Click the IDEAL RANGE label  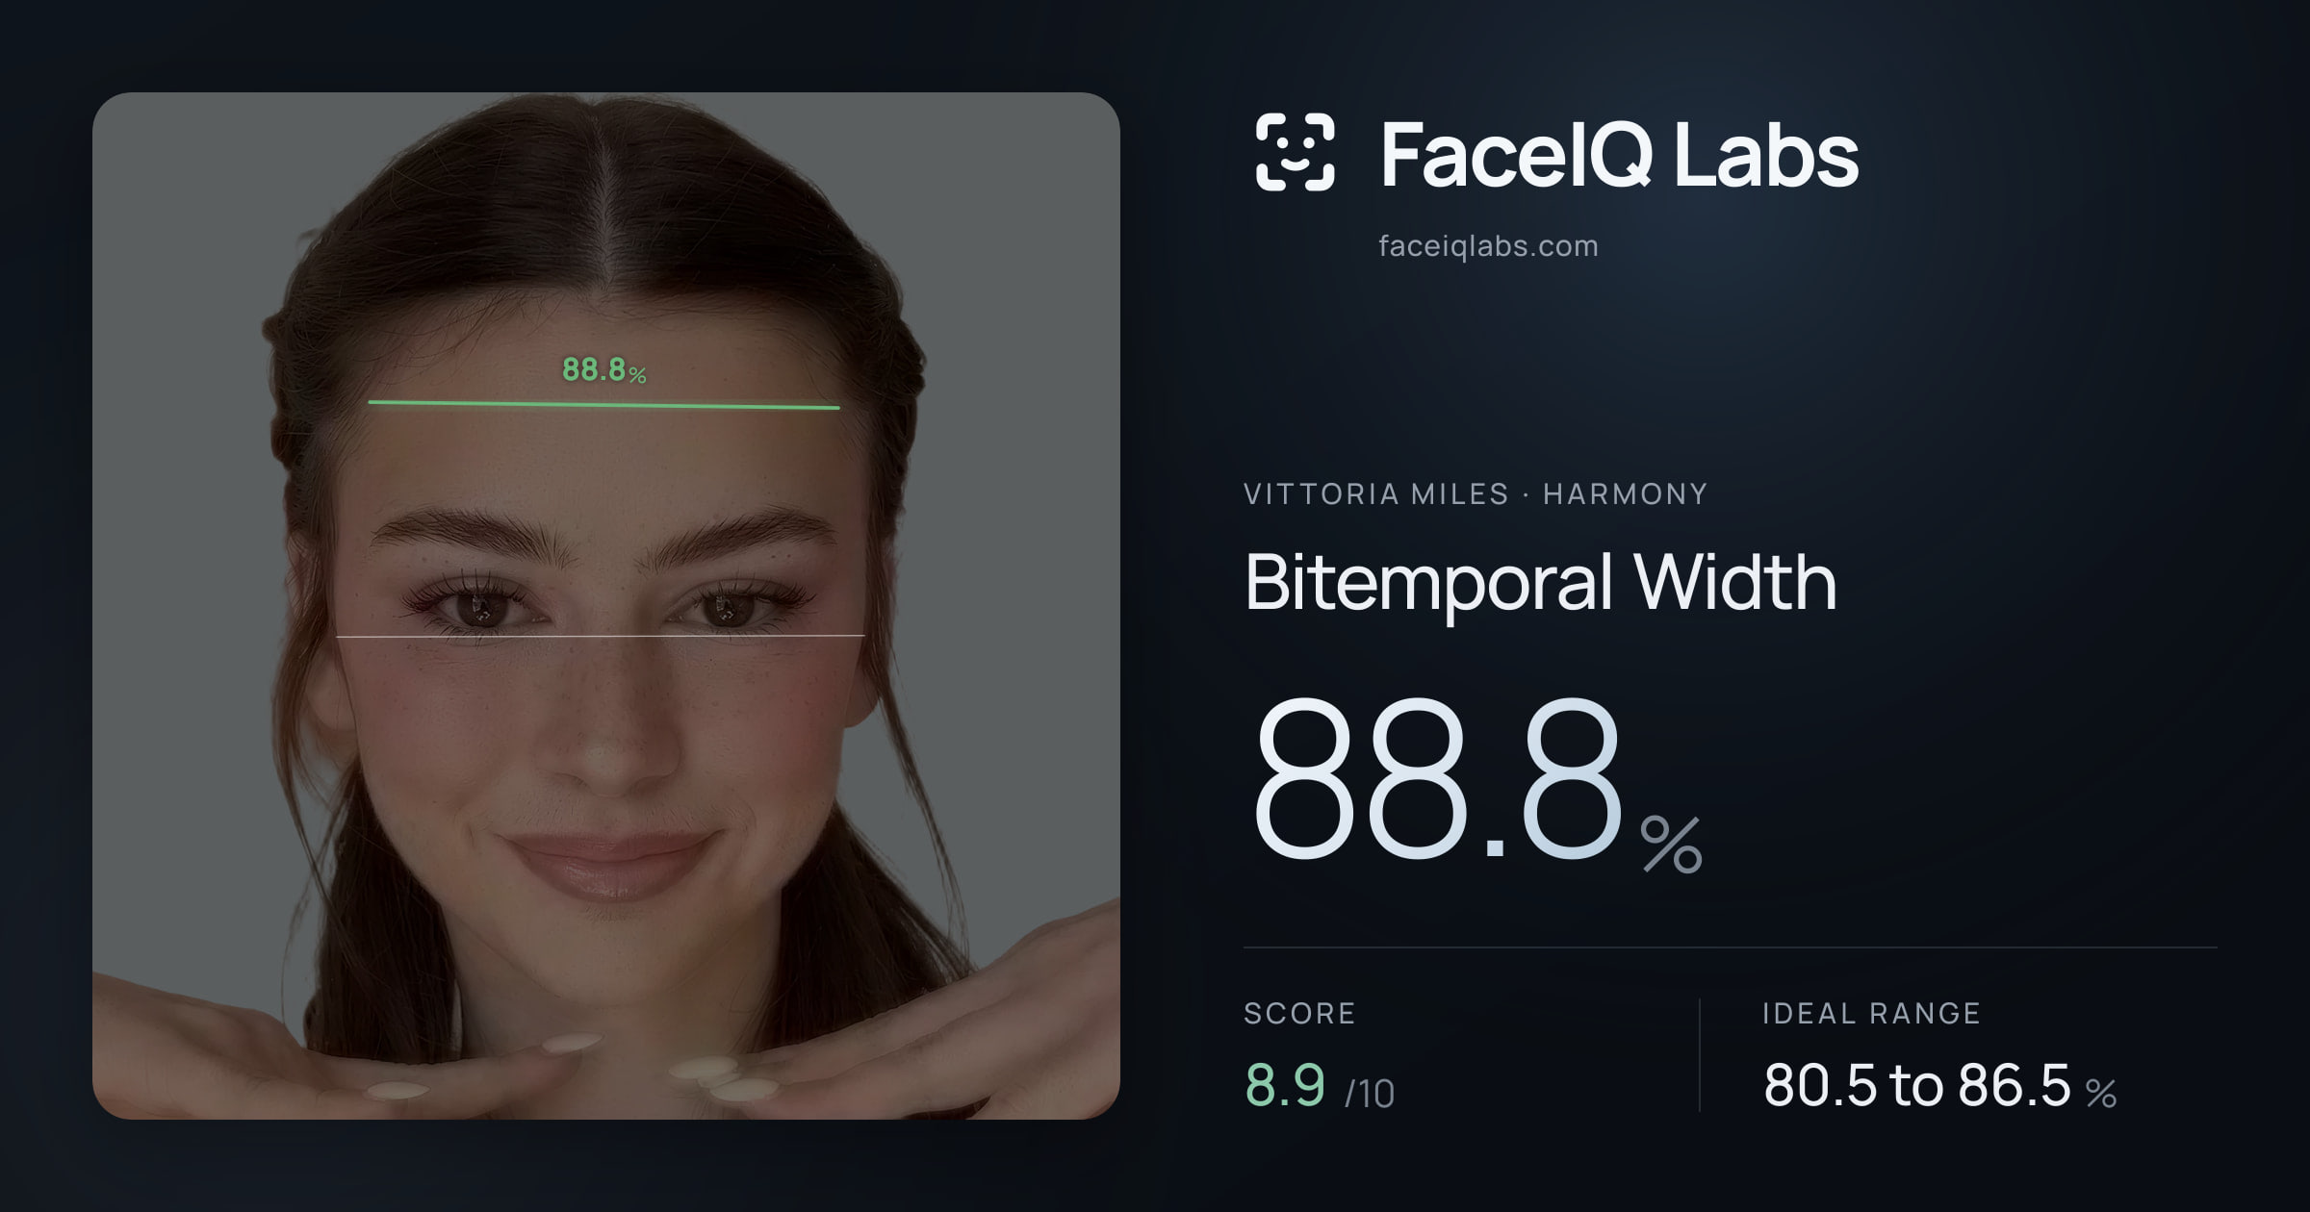pos(1871,1013)
